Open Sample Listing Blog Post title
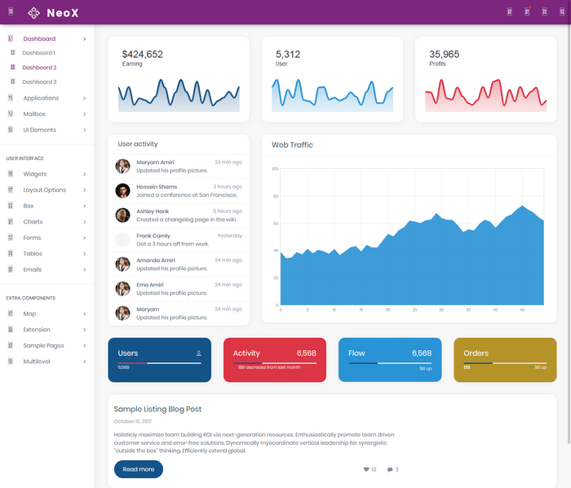This screenshot has width=571, height=488. click(x=157, y=409)
